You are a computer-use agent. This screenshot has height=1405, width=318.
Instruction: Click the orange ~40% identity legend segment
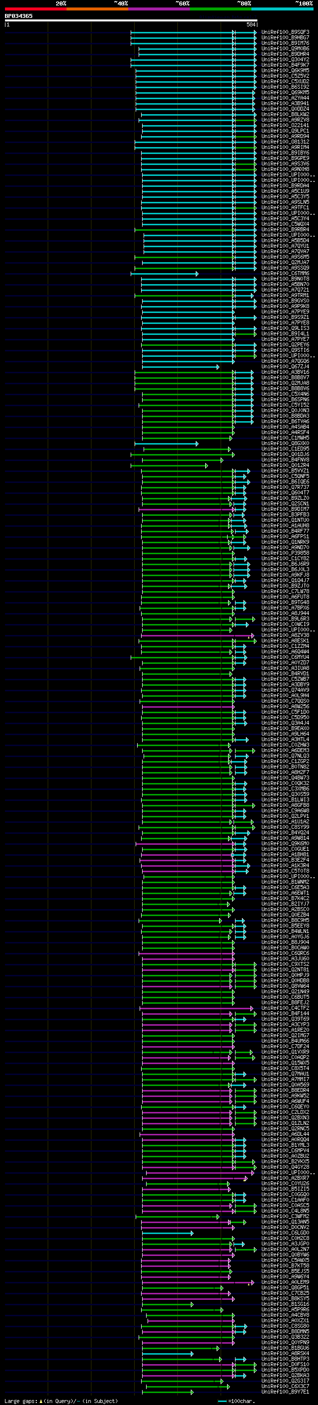click(97, 9)
